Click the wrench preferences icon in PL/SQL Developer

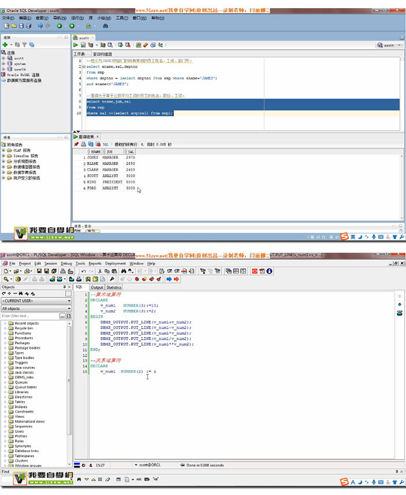[112, 279]
